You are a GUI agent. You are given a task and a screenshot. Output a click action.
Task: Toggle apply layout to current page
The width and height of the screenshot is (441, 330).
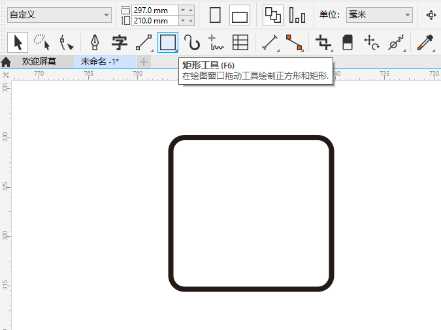297,15
